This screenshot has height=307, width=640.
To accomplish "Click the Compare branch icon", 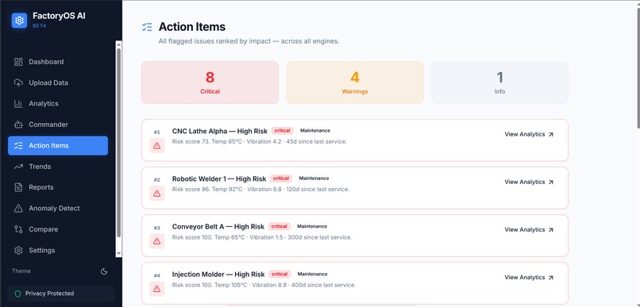I will (18, 229).
